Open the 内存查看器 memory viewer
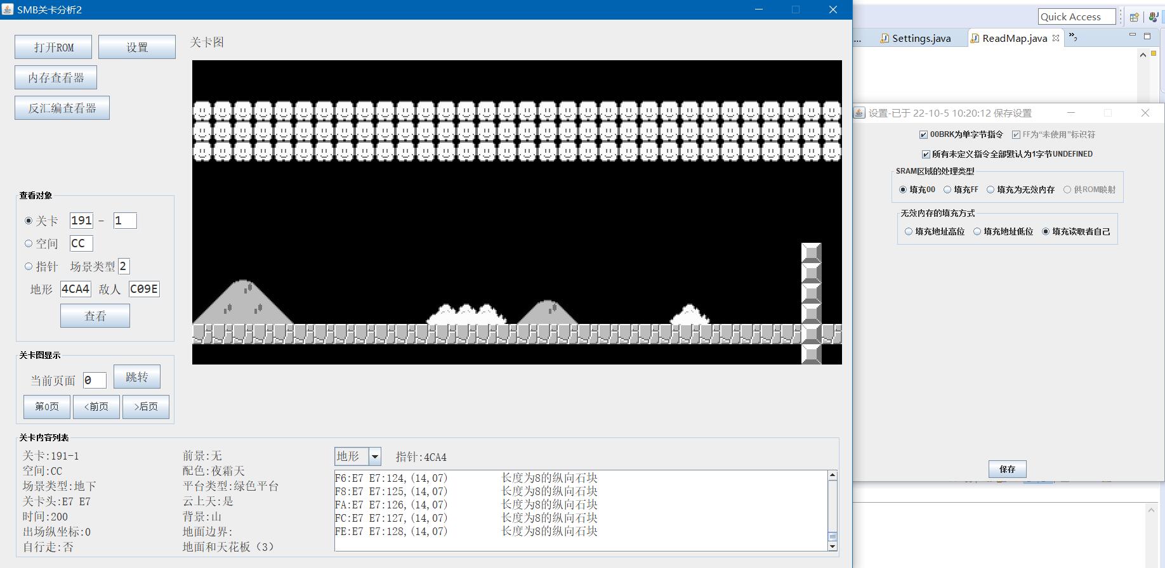 pos(56,77)
